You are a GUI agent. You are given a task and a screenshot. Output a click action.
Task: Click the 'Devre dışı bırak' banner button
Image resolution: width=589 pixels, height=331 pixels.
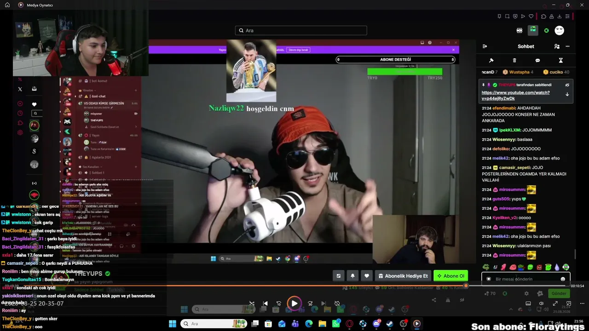298,50
